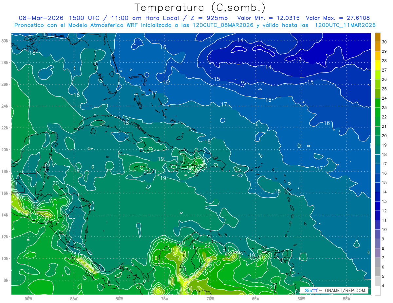Click the "30N" latitude axis label

click(5, 41)
